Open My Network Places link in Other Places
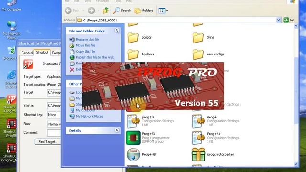 click(x=89, y=116)
